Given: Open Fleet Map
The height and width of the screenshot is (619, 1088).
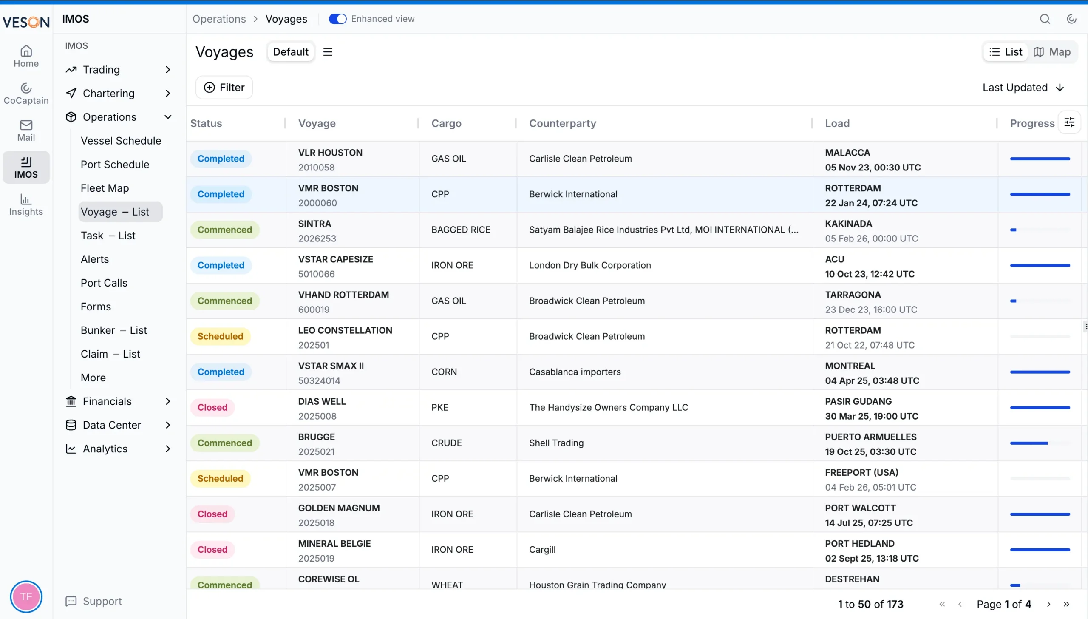Looking at the screenshot, I should pos(105,188).
